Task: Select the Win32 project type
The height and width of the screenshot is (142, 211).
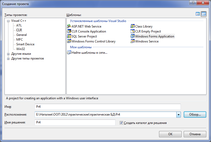Action: click(20, 49)
